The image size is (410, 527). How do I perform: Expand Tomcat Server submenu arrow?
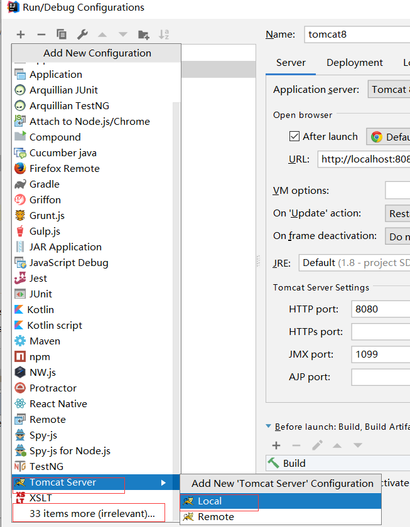163,482
